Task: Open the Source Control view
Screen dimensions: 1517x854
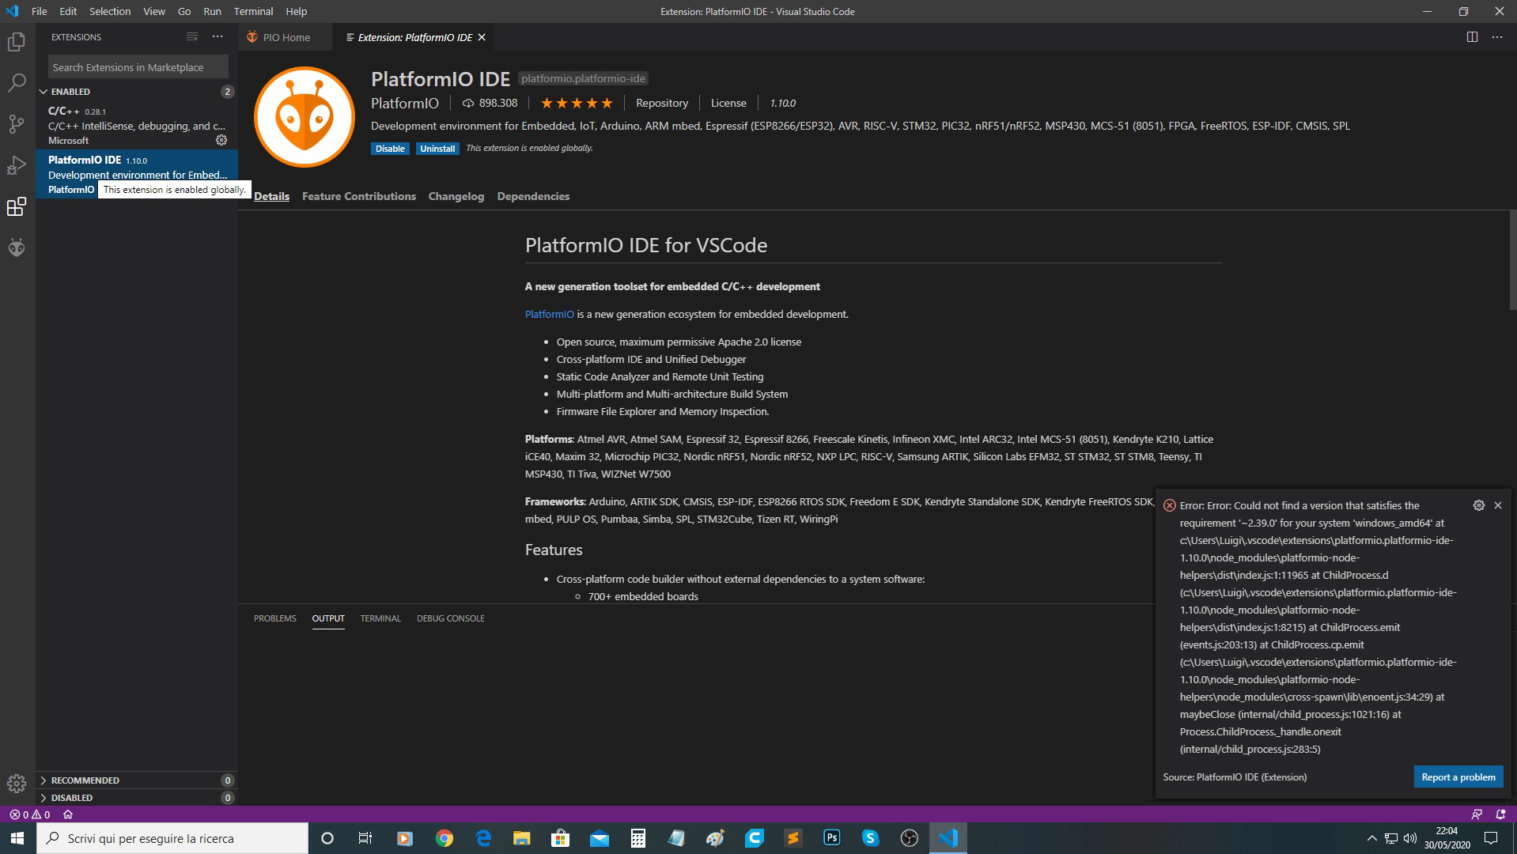Action: [17, 123]
